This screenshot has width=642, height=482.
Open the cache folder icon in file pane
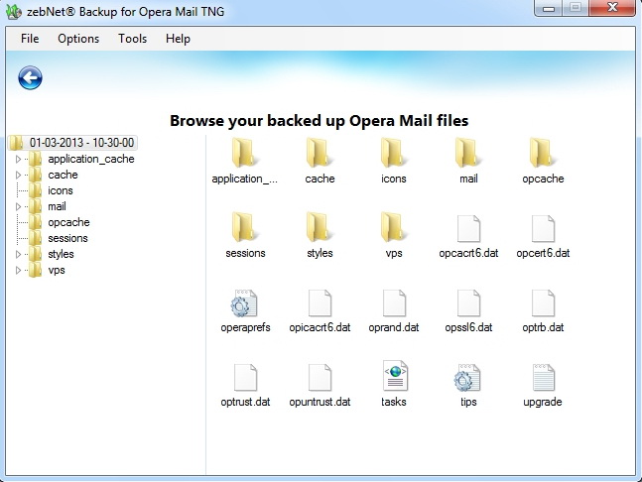[x=320, y=153]
